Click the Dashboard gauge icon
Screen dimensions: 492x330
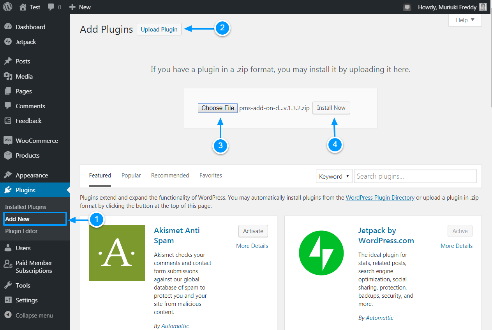coord(8,27)
